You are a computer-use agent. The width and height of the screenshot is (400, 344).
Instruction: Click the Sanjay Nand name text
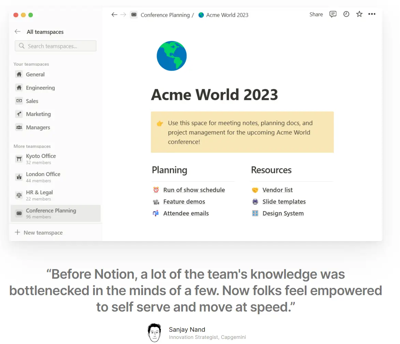point(187,329)
